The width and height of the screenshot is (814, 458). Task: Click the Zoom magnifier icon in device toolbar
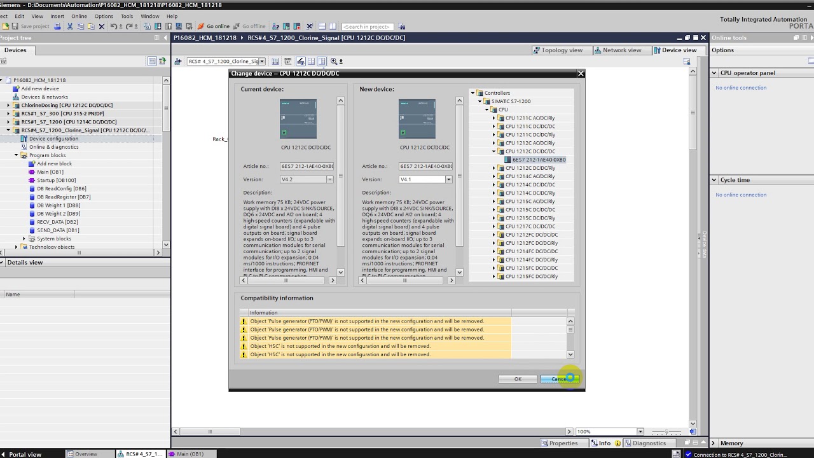(333, 62)
